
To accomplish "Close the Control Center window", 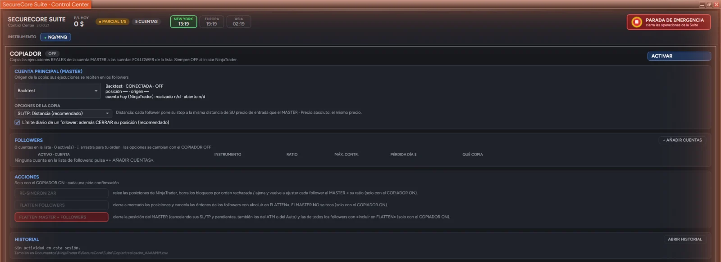I will (716, 4).
